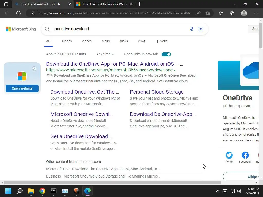Image resolution: width=263 pixels, height=197 pixels.
Task: Go back with the browser back arrow
Action: [x=7, y=13]
